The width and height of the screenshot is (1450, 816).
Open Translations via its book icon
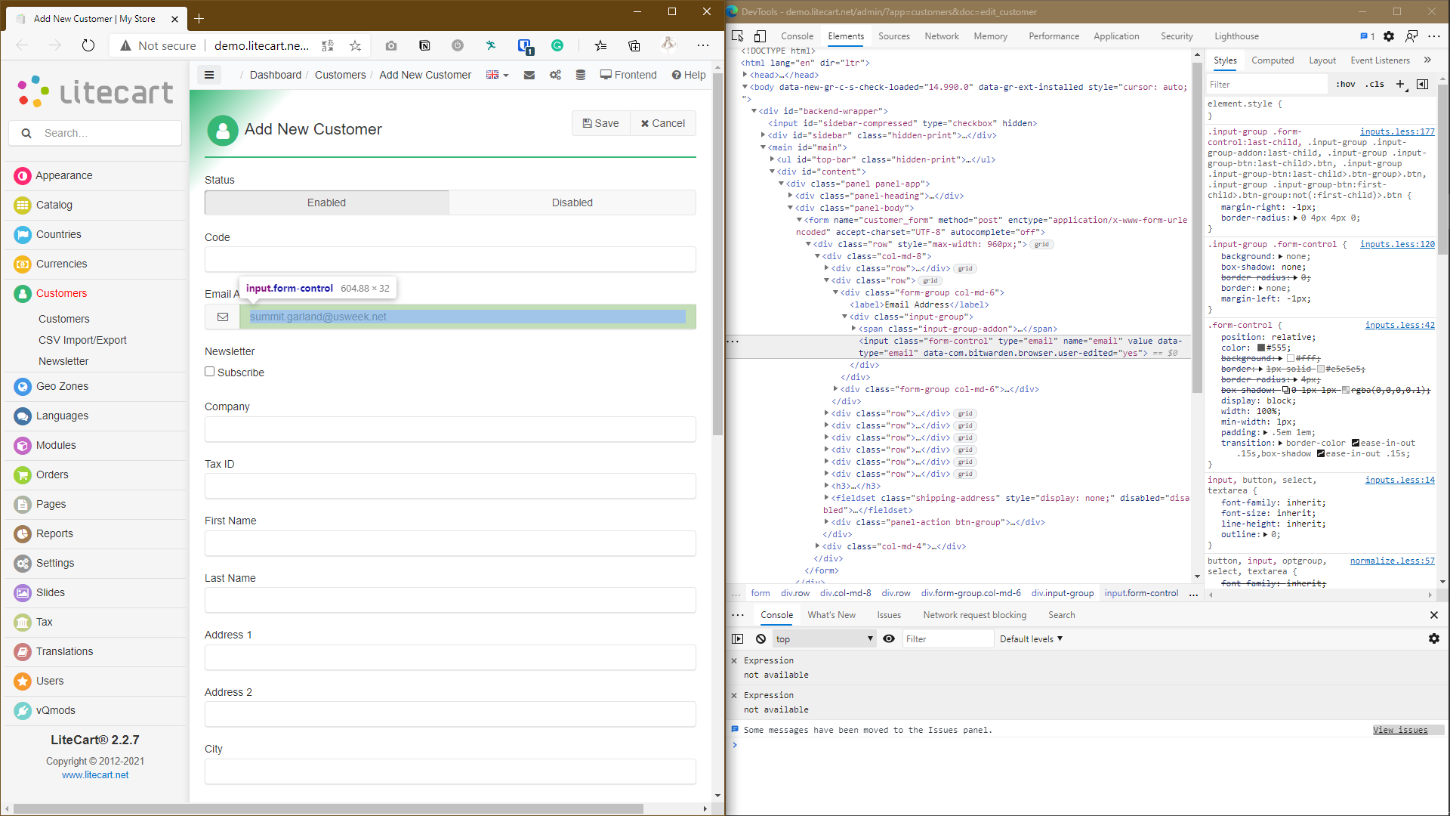(23, 651)
